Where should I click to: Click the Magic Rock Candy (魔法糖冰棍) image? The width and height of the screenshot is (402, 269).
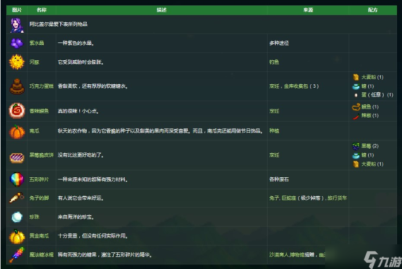click(17, 255)
